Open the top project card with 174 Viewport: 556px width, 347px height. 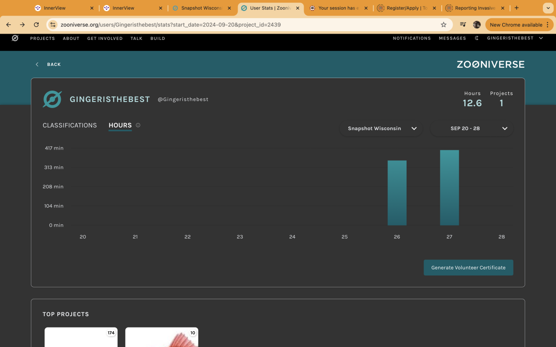click(81, 337)
